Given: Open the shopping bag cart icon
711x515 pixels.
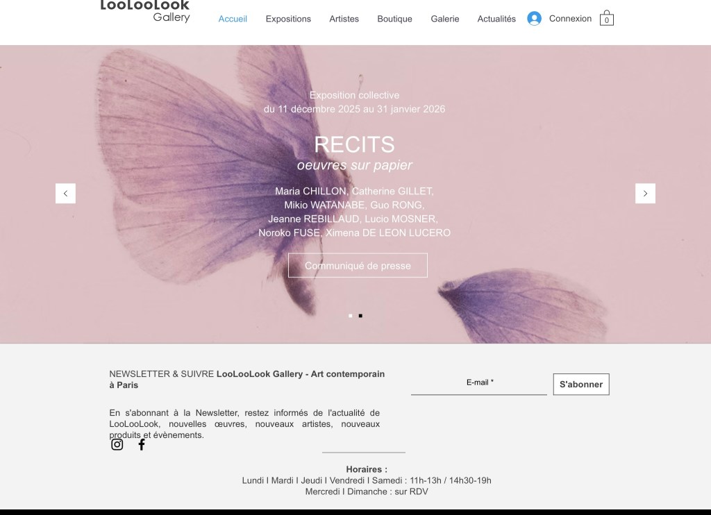Looking at the screenshot, I should 606,19.
